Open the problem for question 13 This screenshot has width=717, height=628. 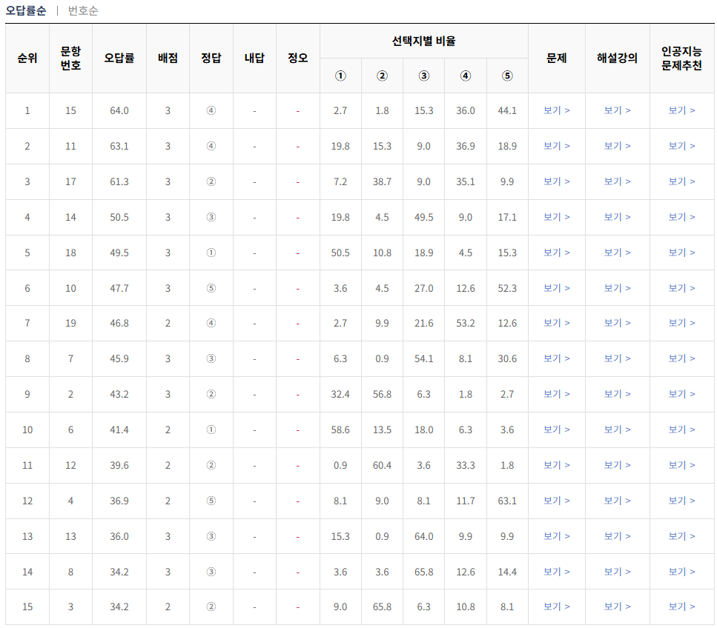557,537
